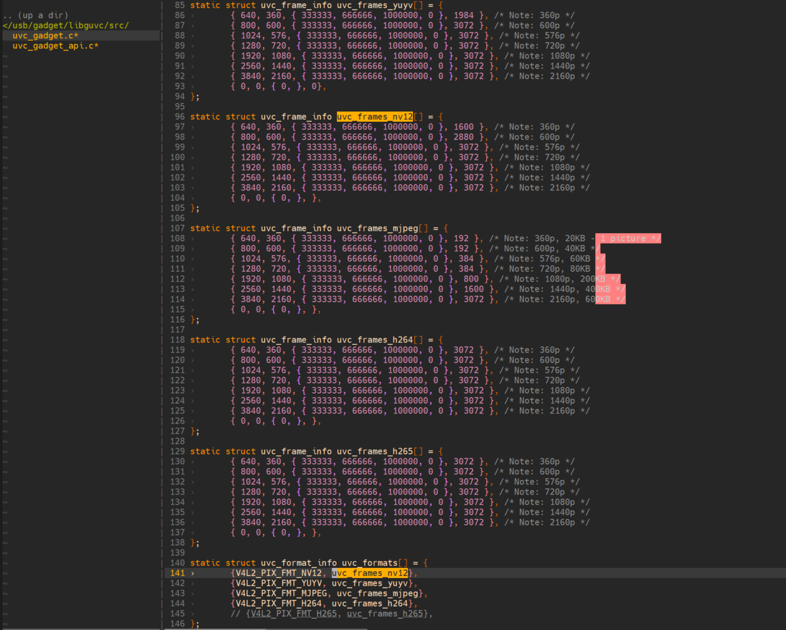
Task: Click V4L2_PIX_FMT_MJPEG on line 143
Action: (281, 593)
